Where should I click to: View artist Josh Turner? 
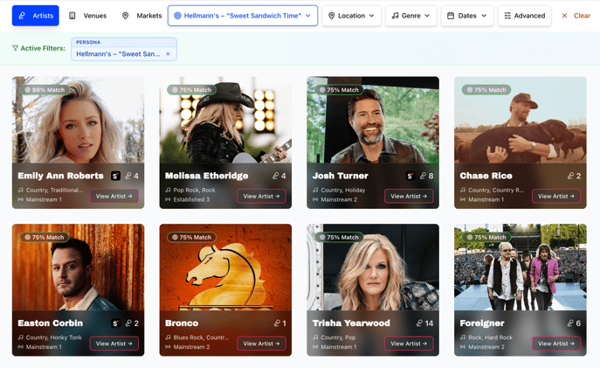(x=409, y=196)
